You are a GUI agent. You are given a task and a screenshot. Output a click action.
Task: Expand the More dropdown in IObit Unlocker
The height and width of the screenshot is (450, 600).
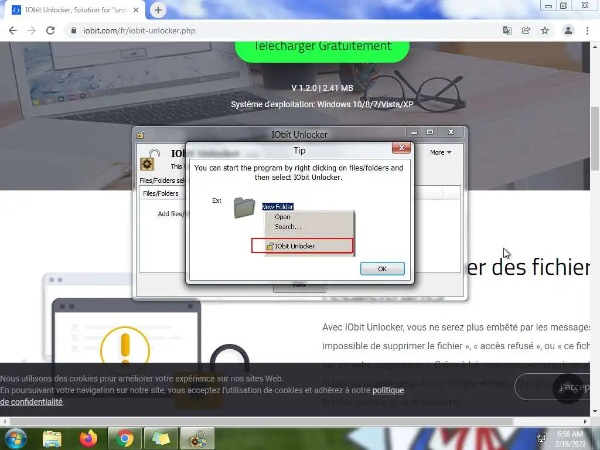pyautogui.click(x=441, y=152)
